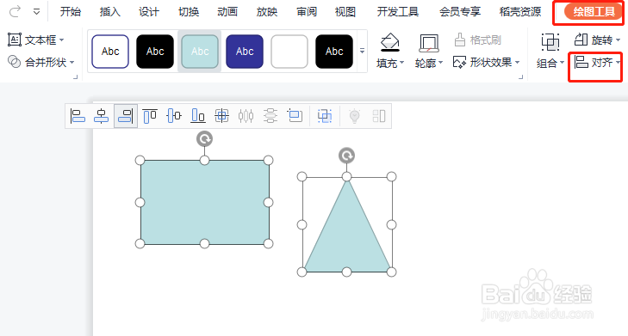Click the align left icon

78,116
